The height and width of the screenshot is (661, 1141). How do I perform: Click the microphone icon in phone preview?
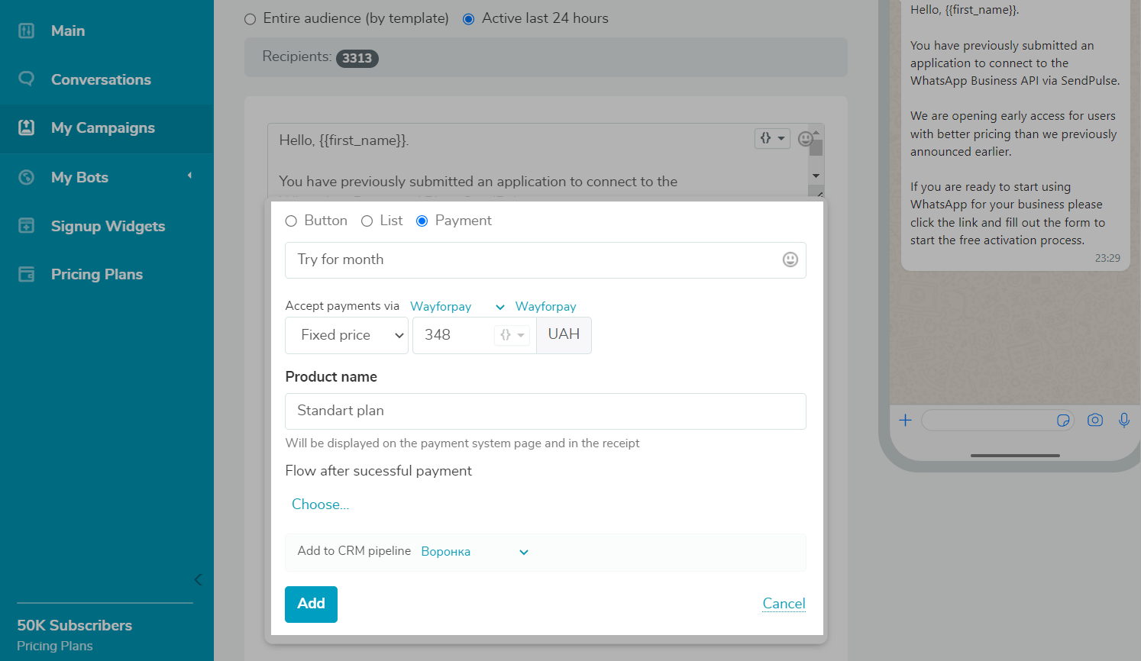[1123, 420]
